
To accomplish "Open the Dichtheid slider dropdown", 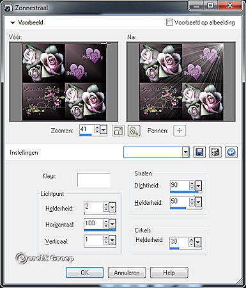I will tap(198, 186).
